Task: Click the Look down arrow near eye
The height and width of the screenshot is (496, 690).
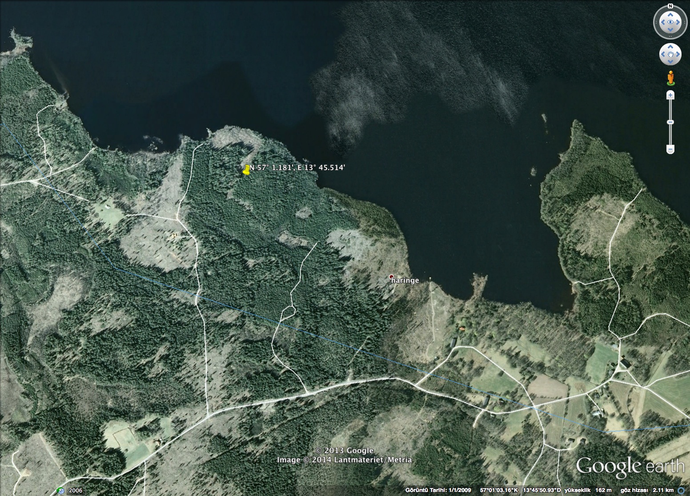Action: pos(670,30)
